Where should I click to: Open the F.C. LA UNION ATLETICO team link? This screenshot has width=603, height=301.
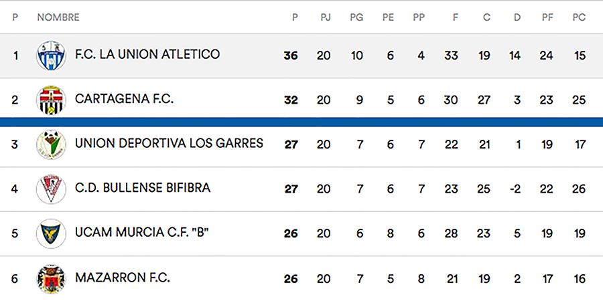click(147, 54)
